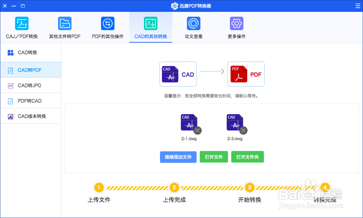Open the CAJ/PDF转换 icon tab
The image size is (363, 218).
point(22,23)
